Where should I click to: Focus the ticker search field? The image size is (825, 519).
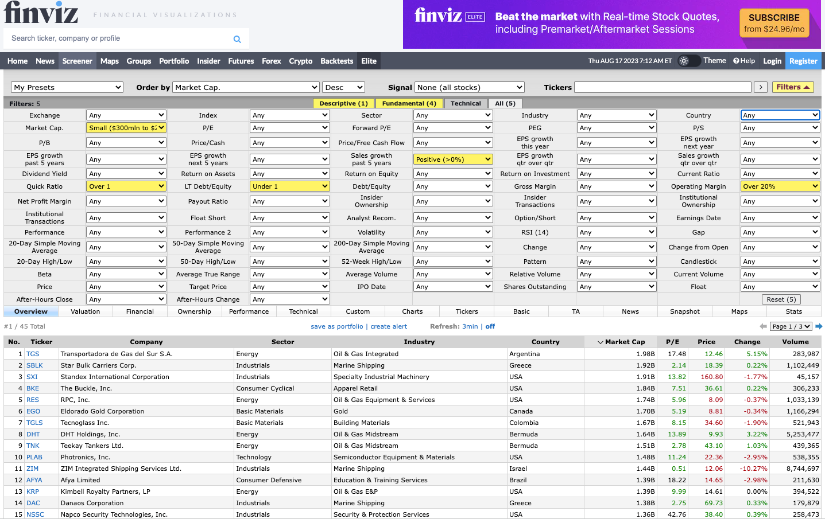tap(118, 38)
